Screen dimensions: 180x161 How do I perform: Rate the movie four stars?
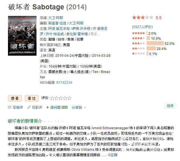(x=65, y=98)
